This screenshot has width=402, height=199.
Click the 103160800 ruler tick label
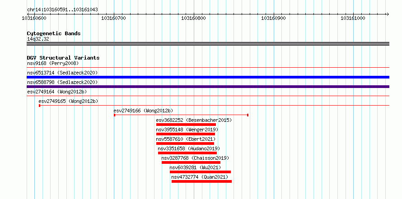point(194,18)
